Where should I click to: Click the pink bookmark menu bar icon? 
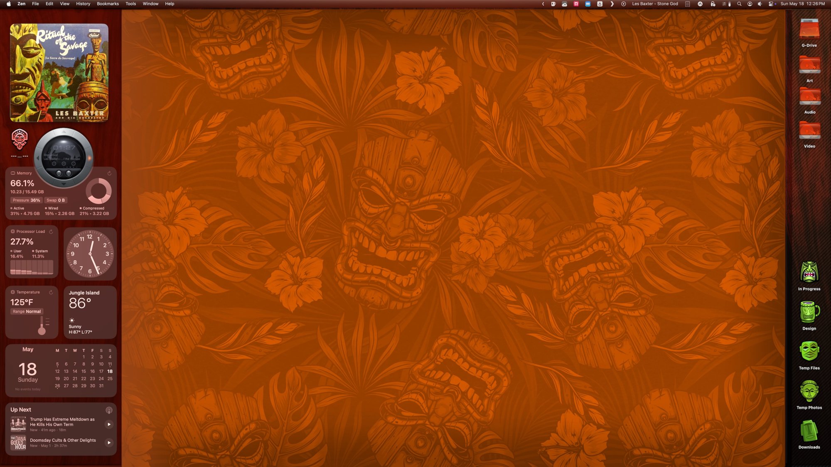[x=576, y=4]
